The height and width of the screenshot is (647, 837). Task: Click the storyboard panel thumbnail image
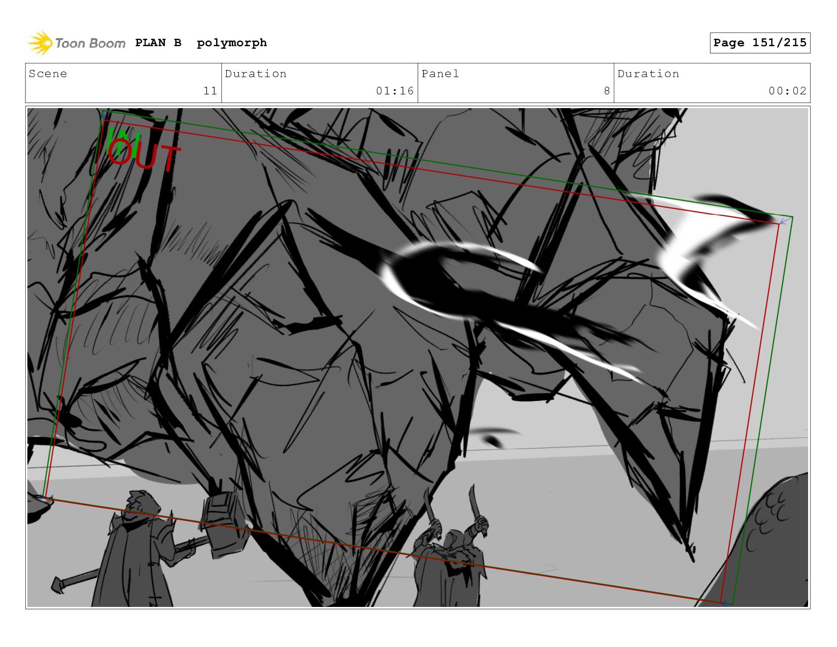click(x=417, y=357)
